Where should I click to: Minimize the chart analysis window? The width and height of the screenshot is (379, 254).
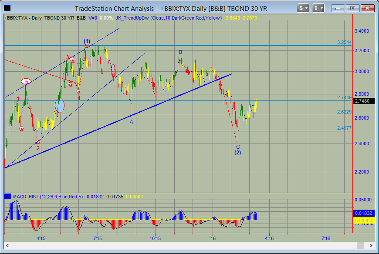pyautogui.click(x=338, y=8)
